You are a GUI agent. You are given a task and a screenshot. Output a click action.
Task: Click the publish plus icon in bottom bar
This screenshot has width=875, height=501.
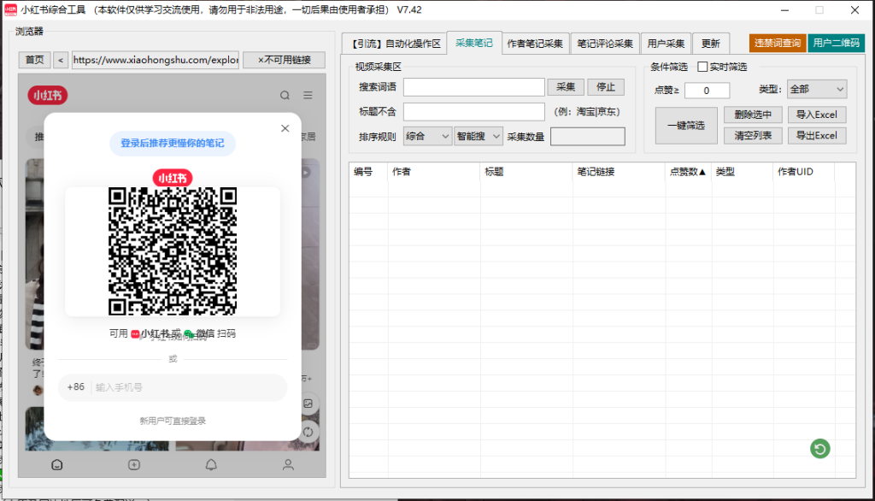pos(133,464)
